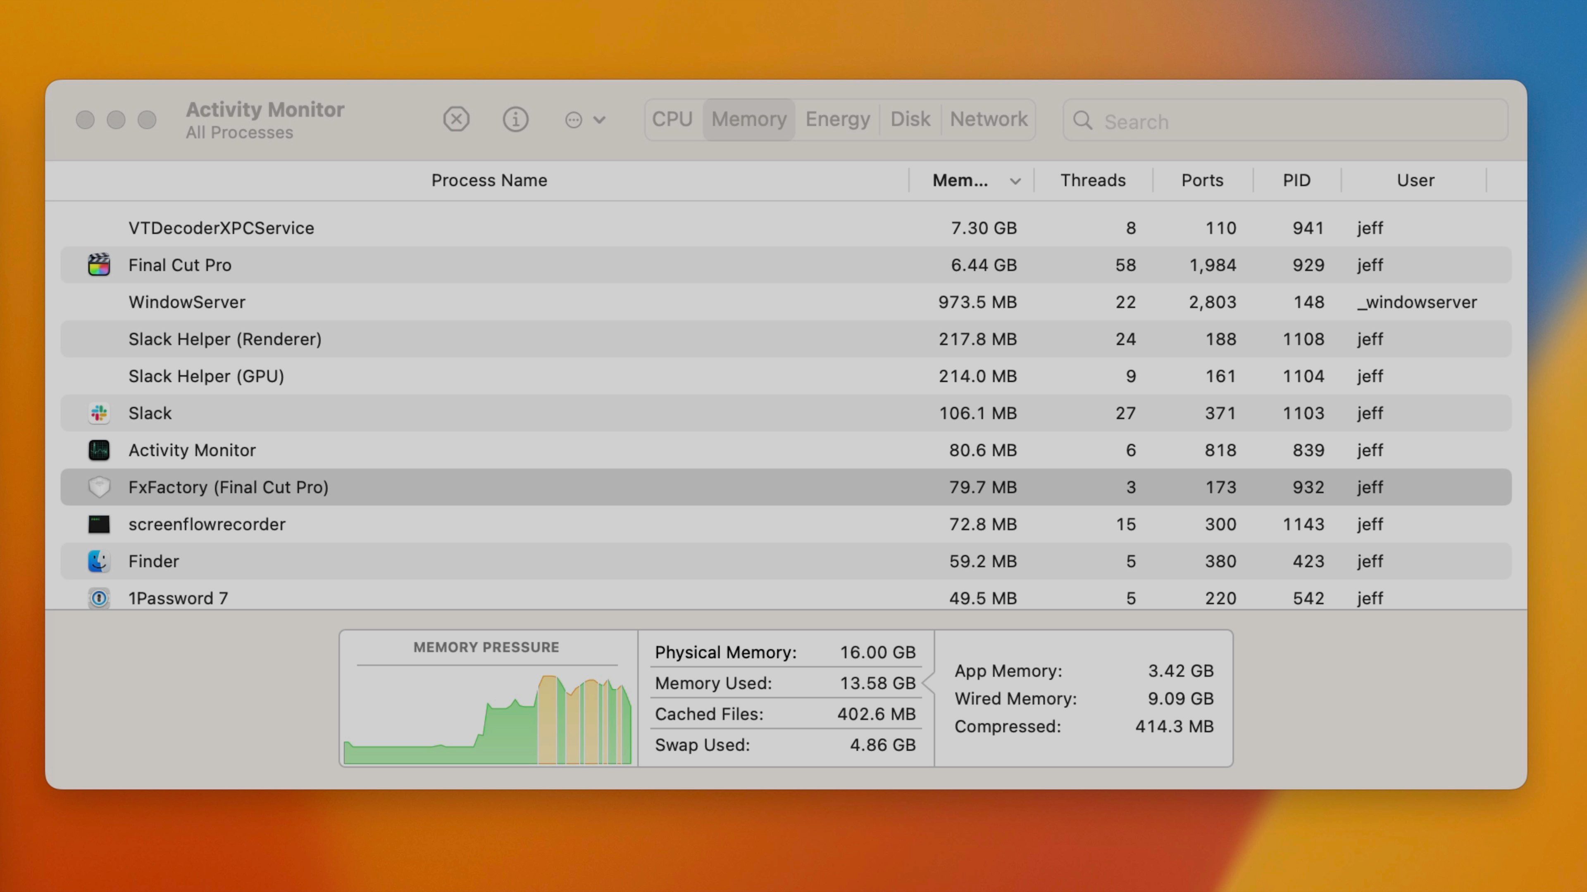Switch to the Energy tab

point(837,119)
